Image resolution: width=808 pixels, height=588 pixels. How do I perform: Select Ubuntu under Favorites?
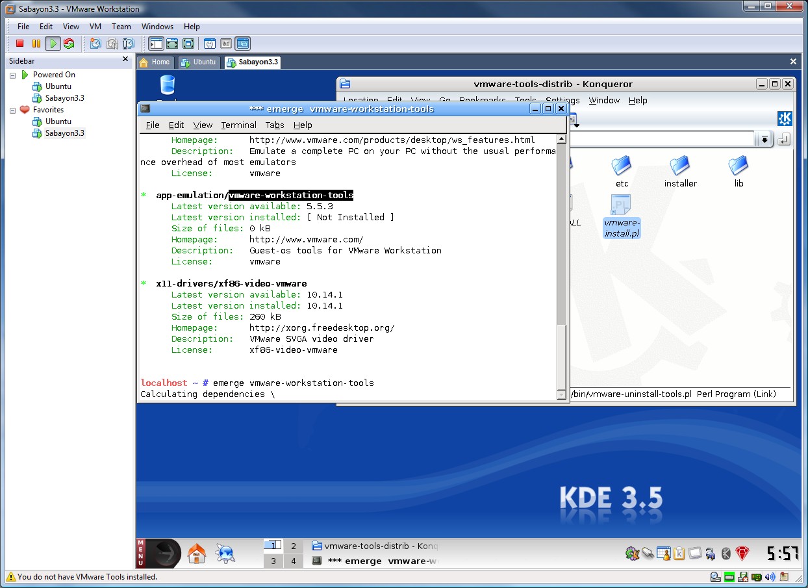point(58,121)
